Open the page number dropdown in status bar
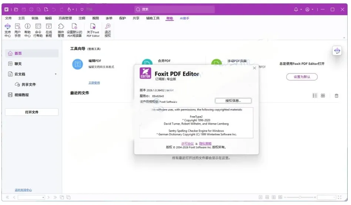The width and height of the screenshot is (351, 205). pos(43,197)
